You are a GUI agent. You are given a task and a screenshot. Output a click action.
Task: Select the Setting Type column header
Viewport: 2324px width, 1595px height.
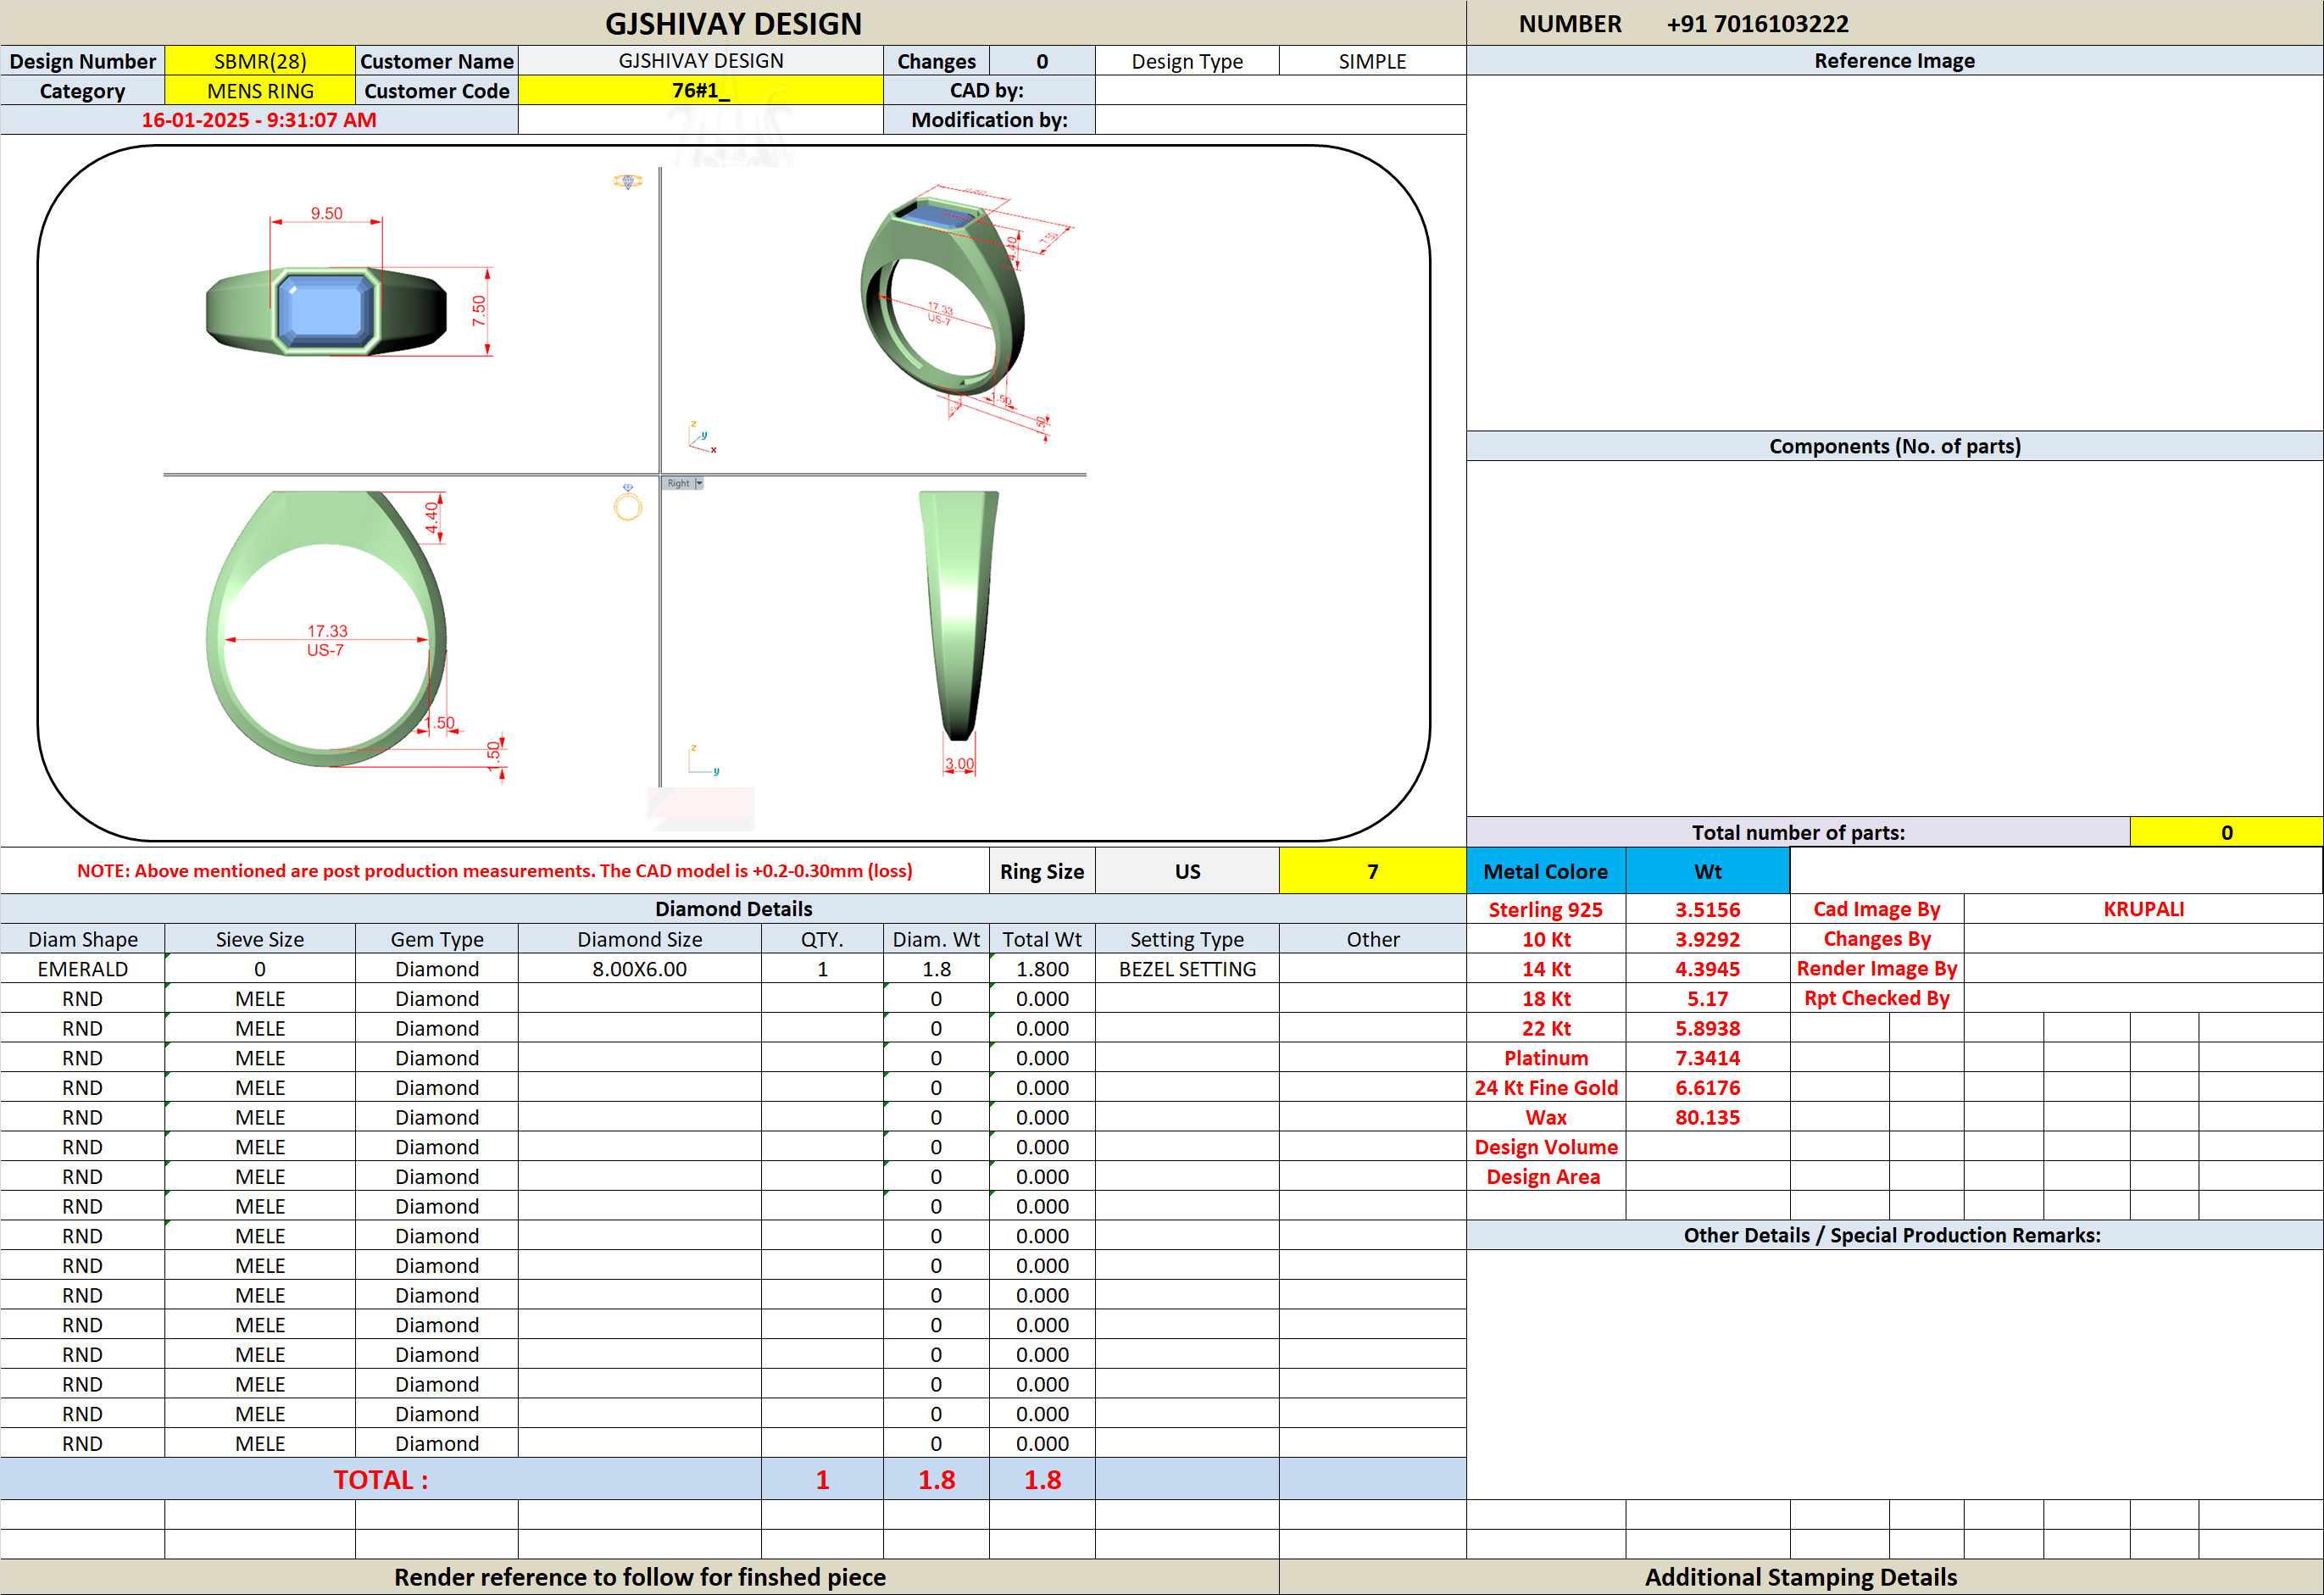click(x=1187, y=939)
